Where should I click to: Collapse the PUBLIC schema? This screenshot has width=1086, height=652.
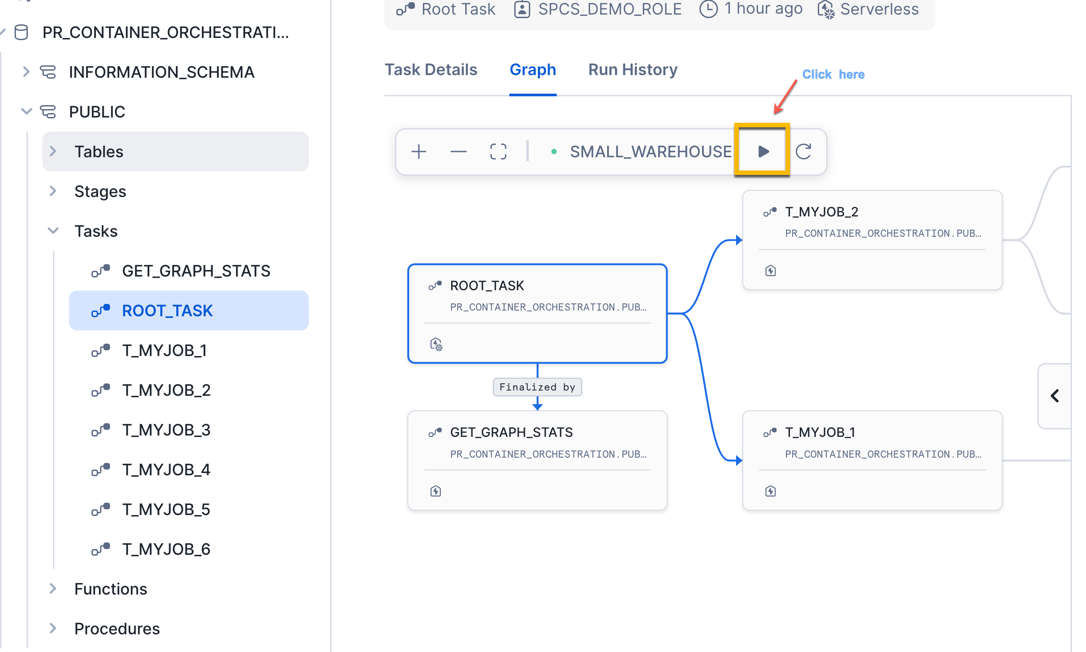tap(26, 111)
